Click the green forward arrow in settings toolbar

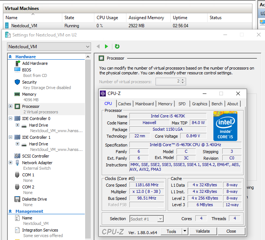coord(106,46)
